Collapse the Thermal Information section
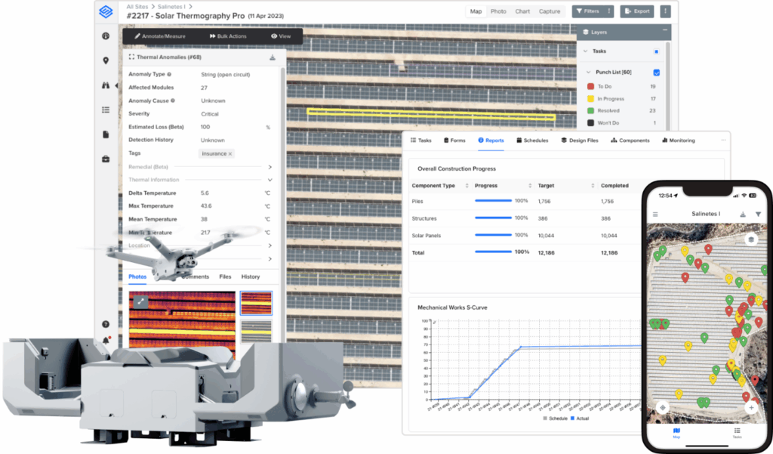Image resolution: width=773 pixels, height=454 pixels. tap(269, 180)
